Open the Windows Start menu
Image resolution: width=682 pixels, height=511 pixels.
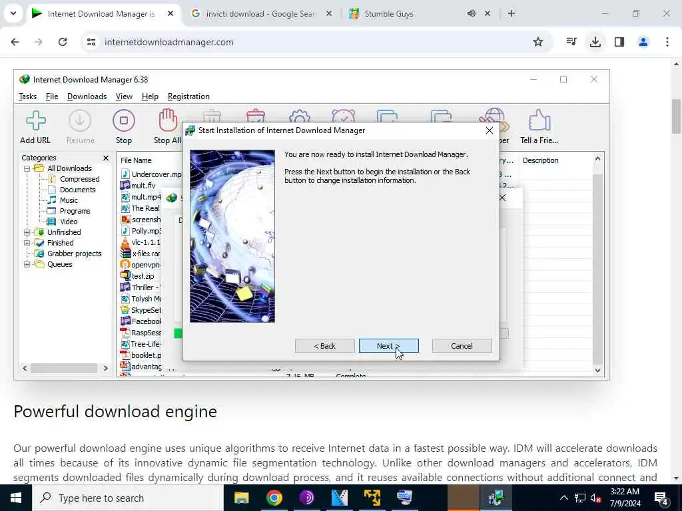[16, 498]
